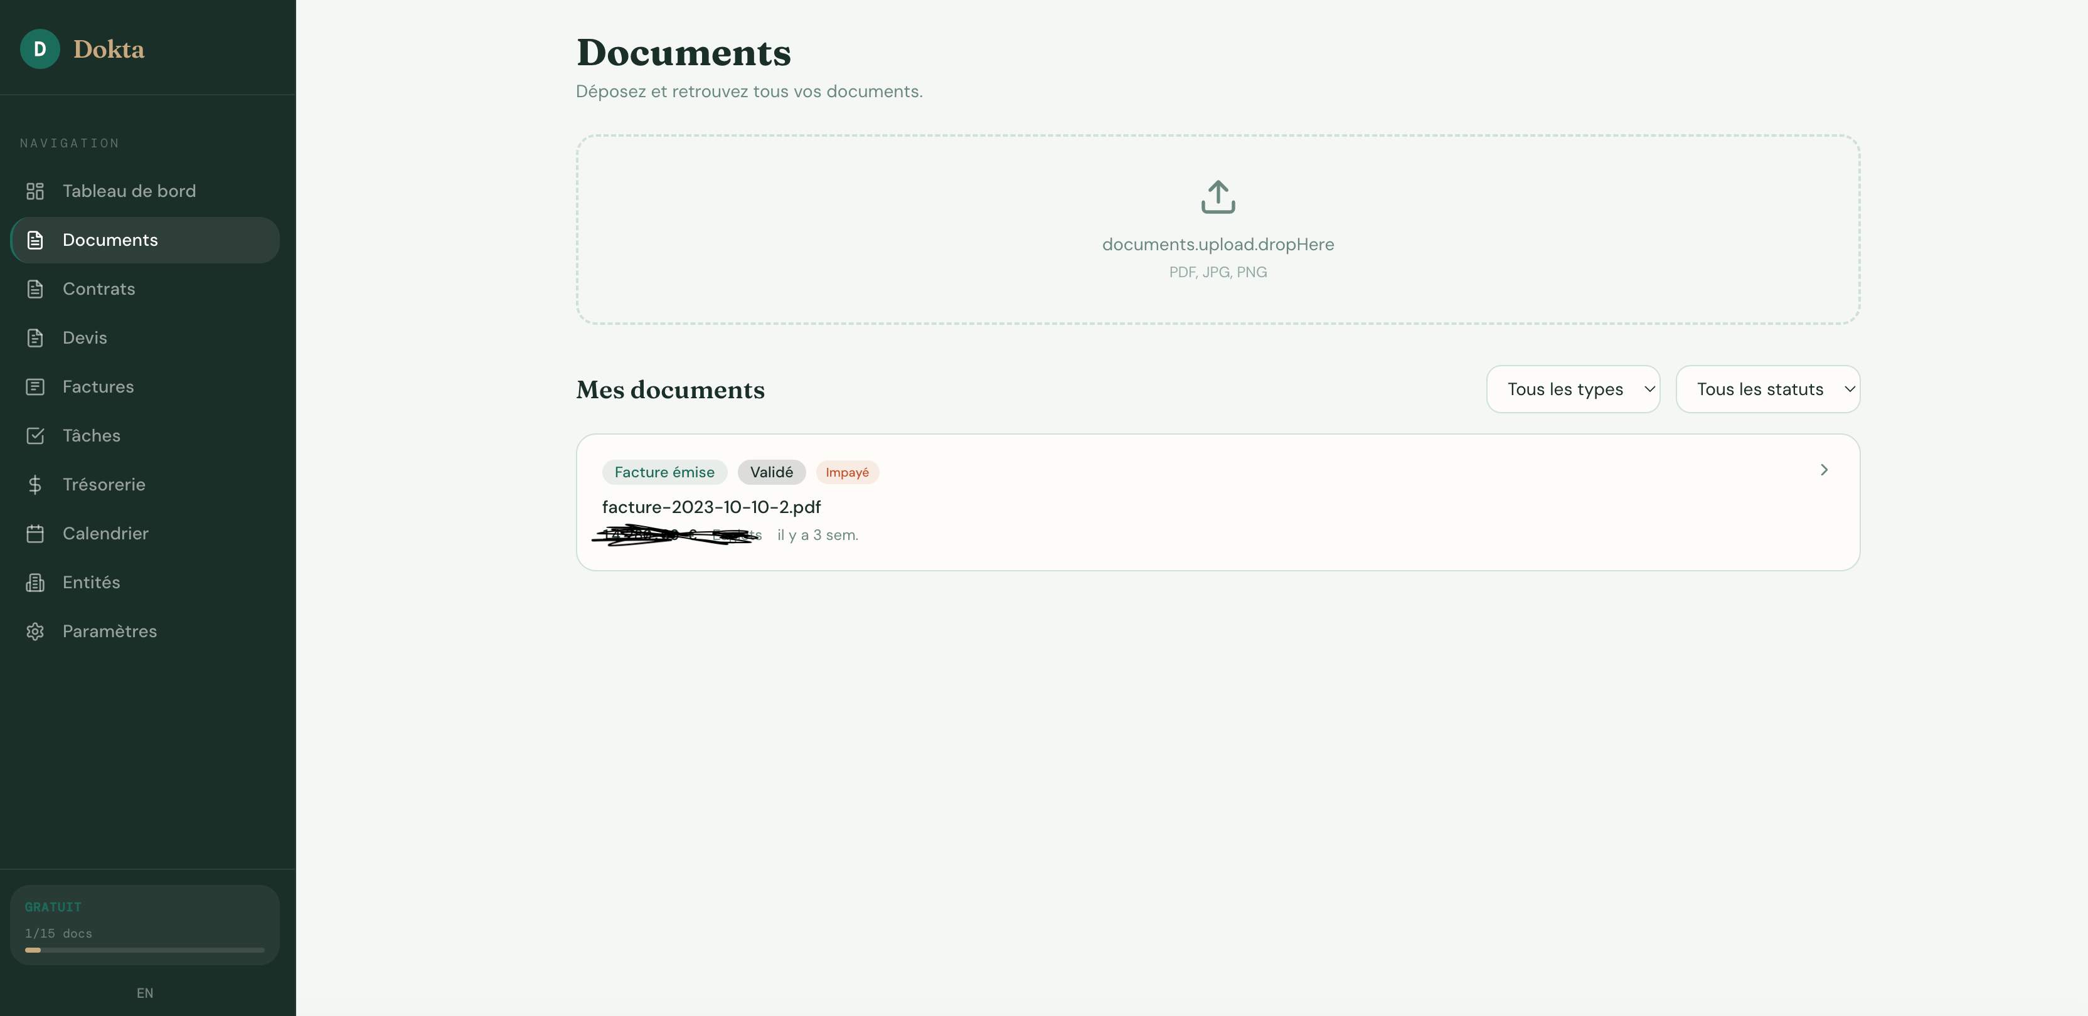Viewport: 2088px width, 1016px height.
Task: Click the 1/15 docs usage progress bar
Action: pyautogui.click(x=144, y=950)
